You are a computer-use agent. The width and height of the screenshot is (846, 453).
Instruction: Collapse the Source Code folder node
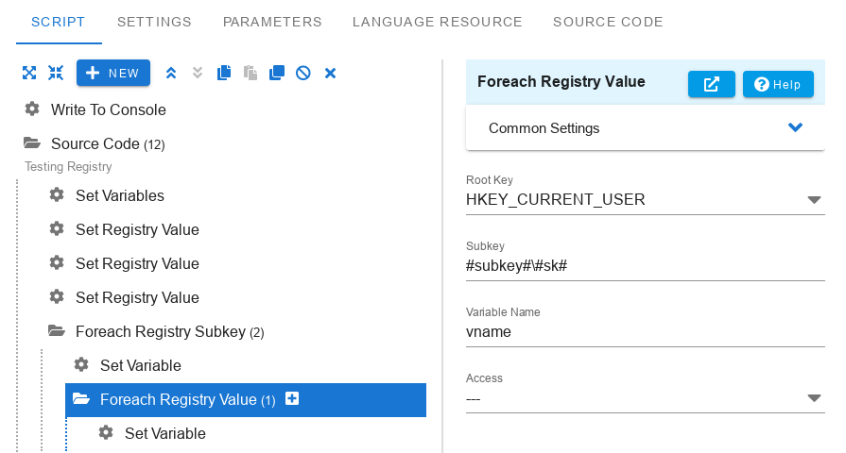click(32, 143)
